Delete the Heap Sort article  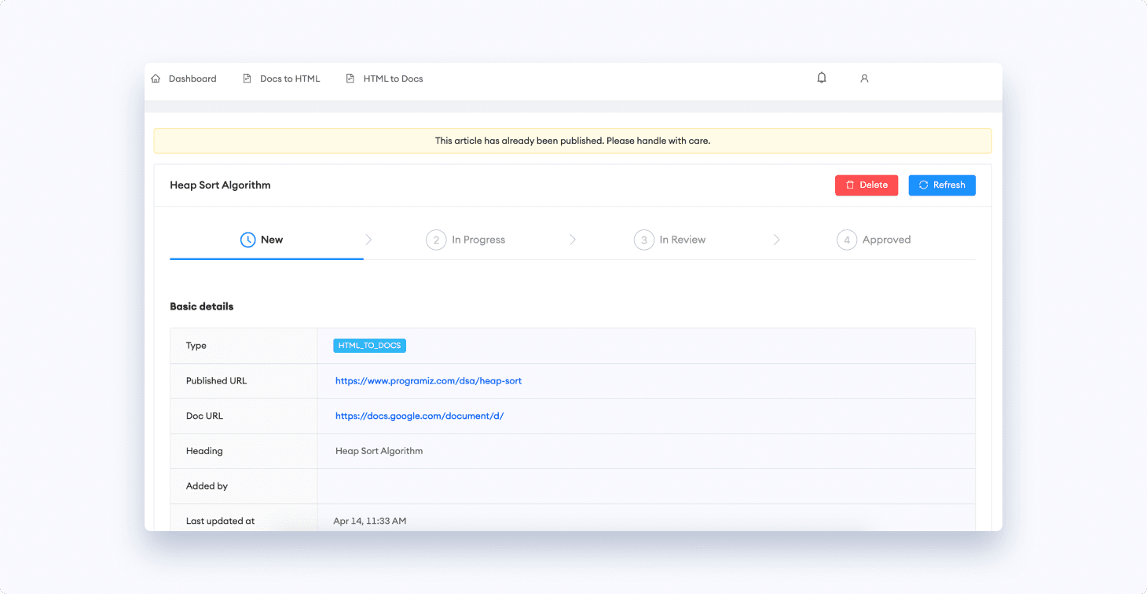click(867, 185)
